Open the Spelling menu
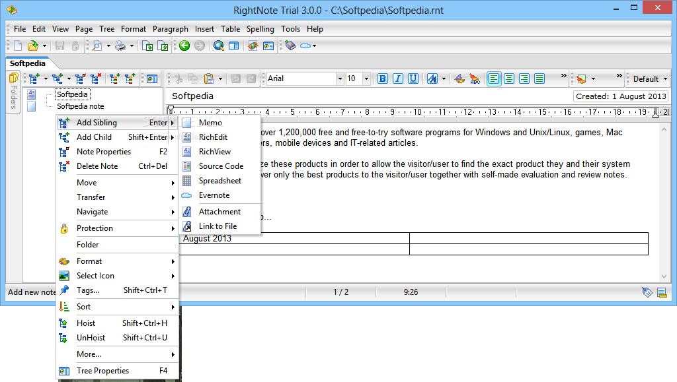The width and height of the screenshot is (677, 382). point(260,29)
